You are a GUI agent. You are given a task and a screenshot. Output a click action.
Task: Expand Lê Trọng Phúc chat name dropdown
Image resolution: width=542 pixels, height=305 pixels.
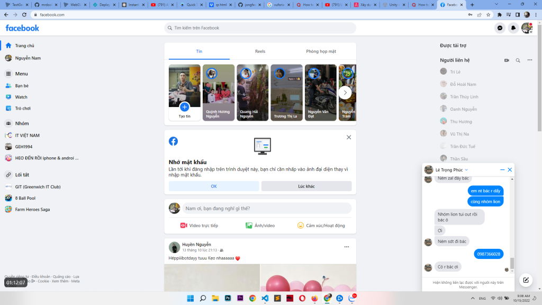coord(466,170)
